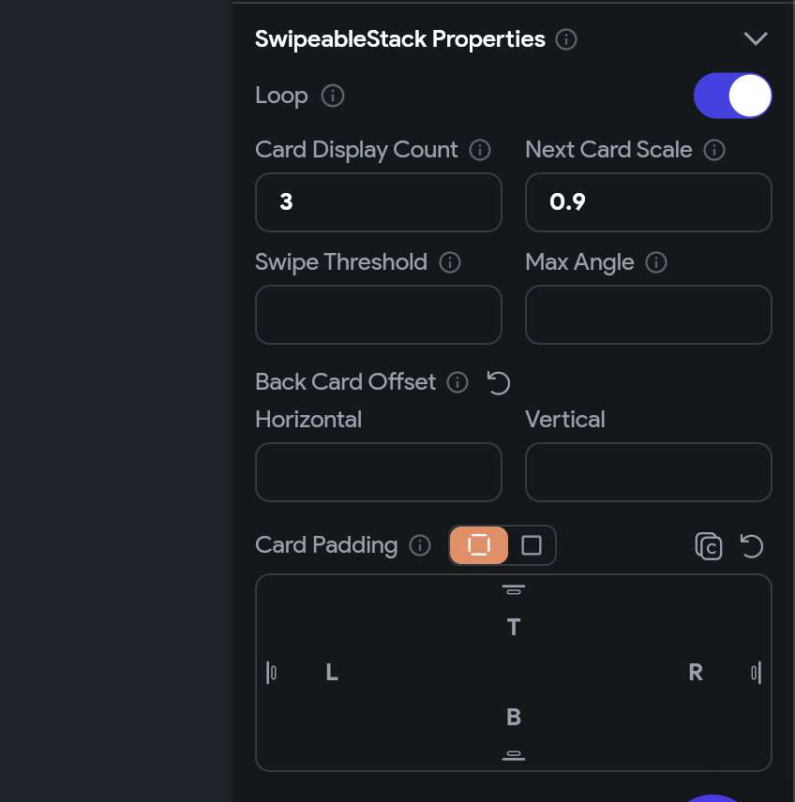This screenshot has width=795, height=802.
Task: Click the Card Display Count info icon
Action: coord(480,150)
